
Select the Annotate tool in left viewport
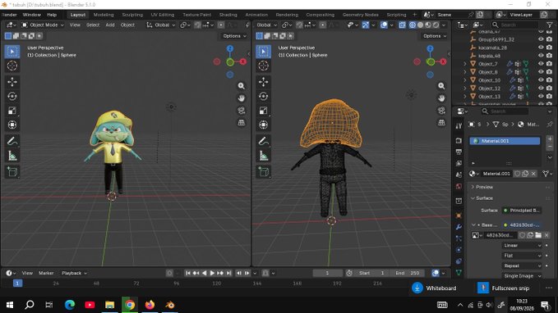click(x=12, y=141)
